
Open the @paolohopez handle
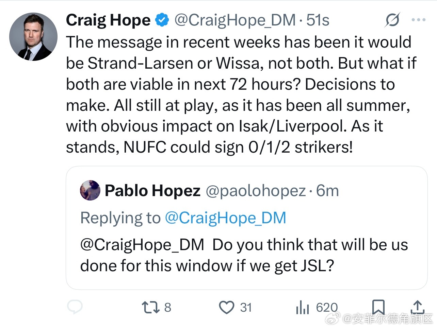point(256,191)
